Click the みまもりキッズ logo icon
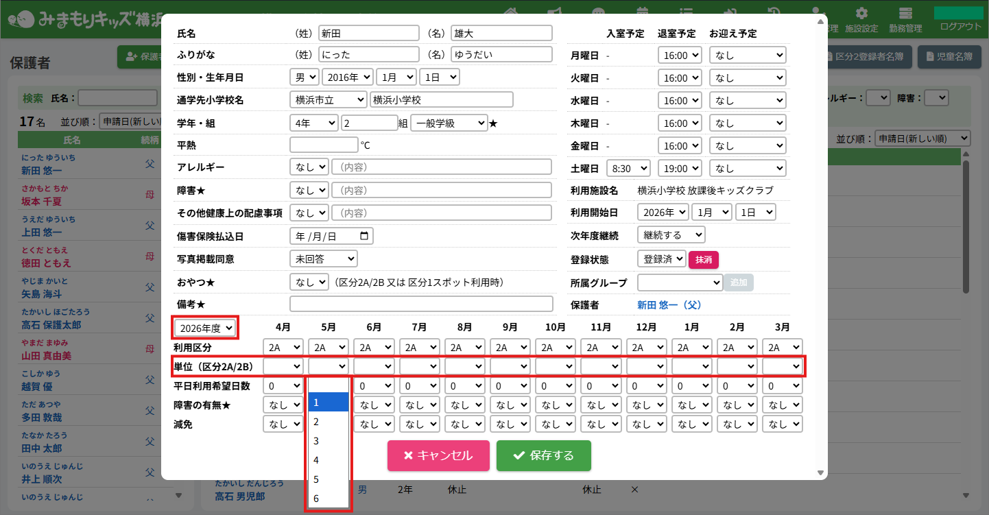989x515 pixels. tap(24, 19)
